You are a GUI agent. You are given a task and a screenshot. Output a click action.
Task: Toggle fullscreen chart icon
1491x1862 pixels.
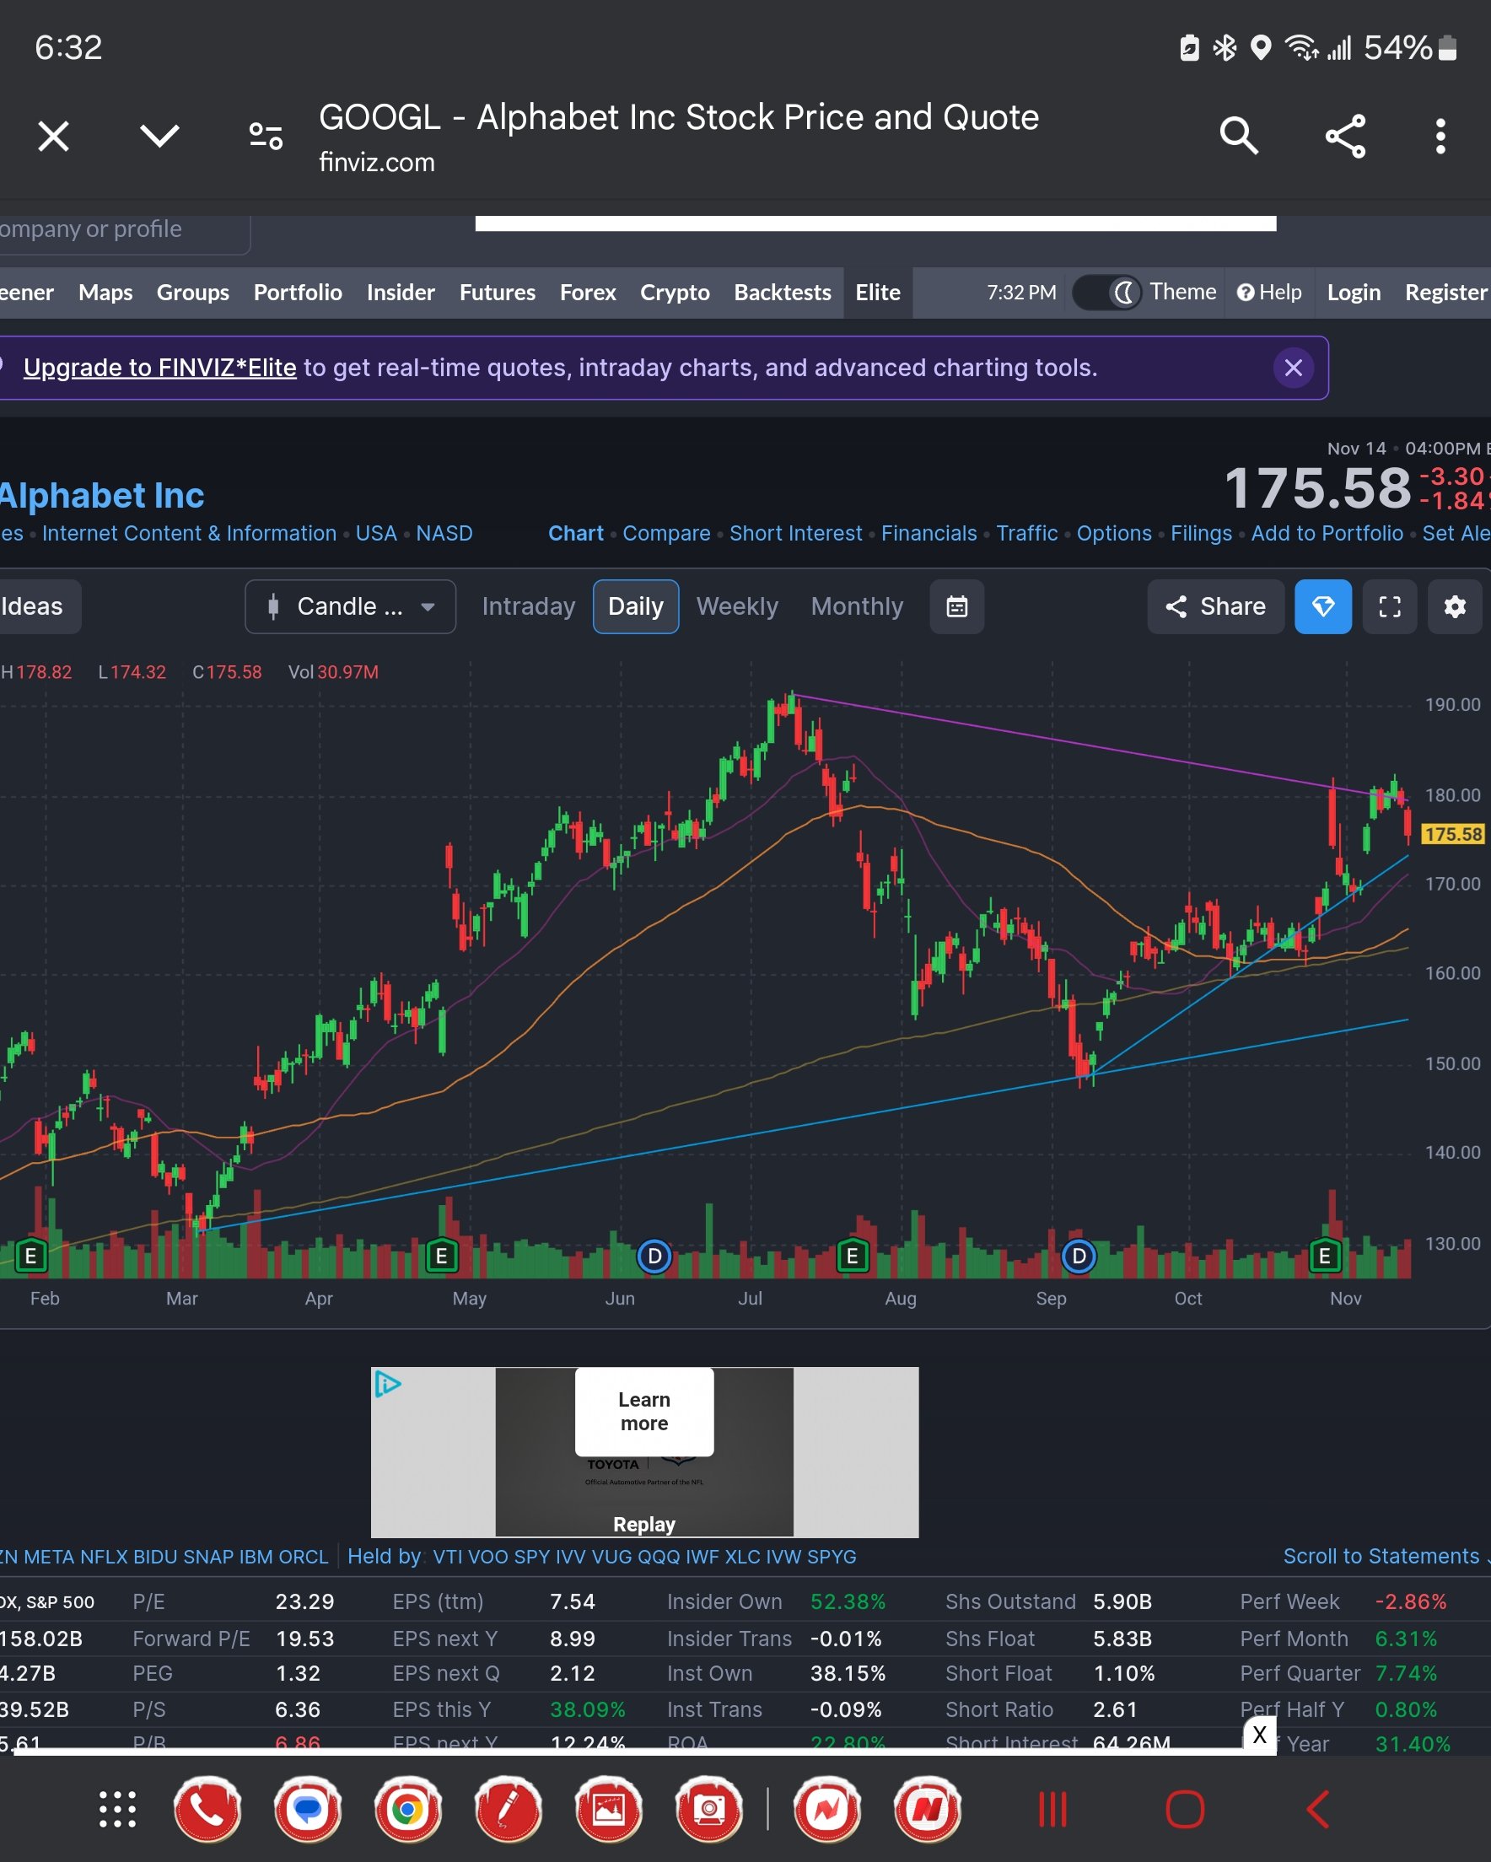coord(1389,606)
